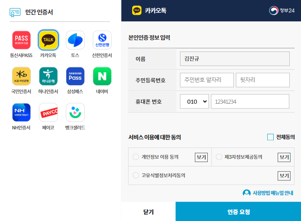Open the 사용방법 매뉴얼 안내 link

(273, 193)
